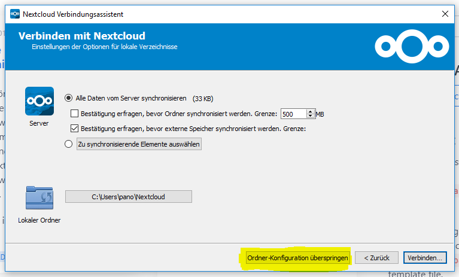Screen dimensions: 459x277
Task: Click the large Nextcloud logo in the header
Action: click(x=411, y=46)
